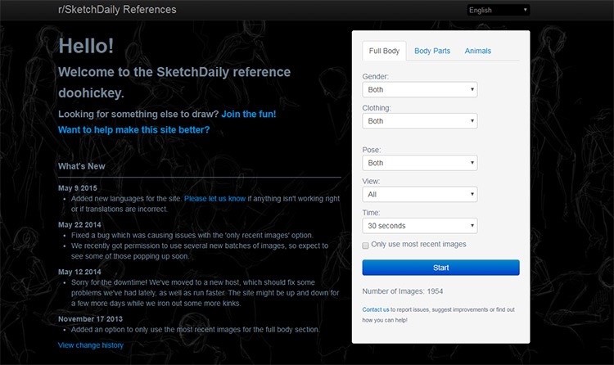Click the Looking for something else to draw? text
614x365 pixels.
(x=138, y=114)
